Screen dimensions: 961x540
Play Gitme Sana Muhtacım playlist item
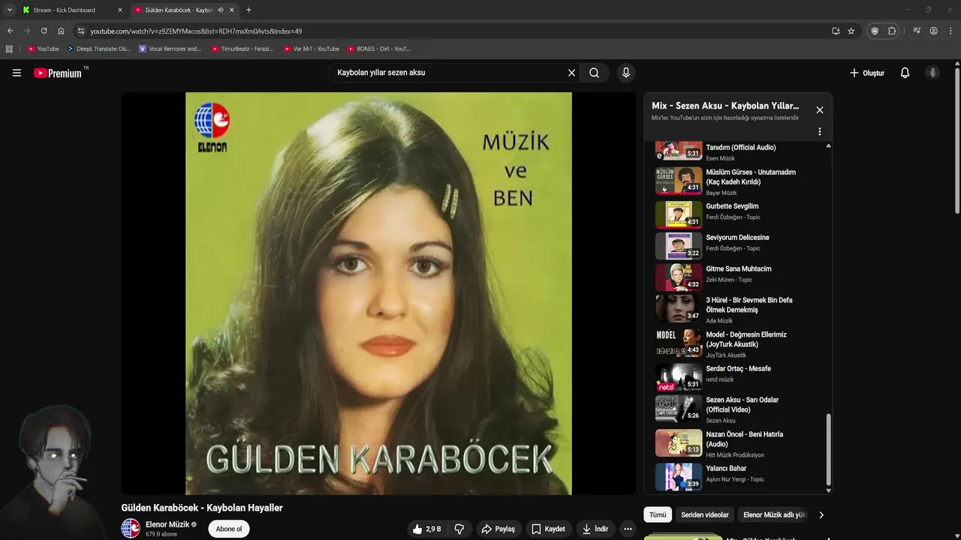[x=740, y=277]
